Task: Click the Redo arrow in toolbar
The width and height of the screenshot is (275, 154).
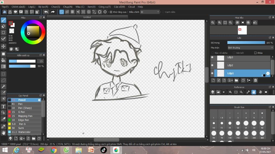Action: [53, 12]
